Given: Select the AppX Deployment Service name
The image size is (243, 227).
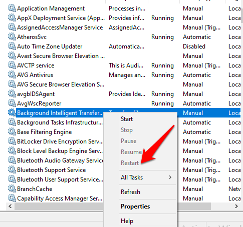Looking at the screenshot, I should [61, 18].
